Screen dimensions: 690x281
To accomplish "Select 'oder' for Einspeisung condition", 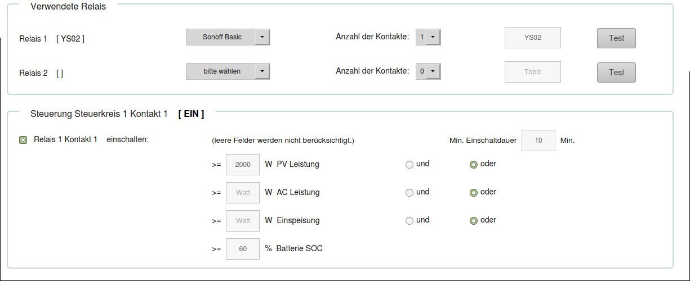I will [x=474, y=221].
